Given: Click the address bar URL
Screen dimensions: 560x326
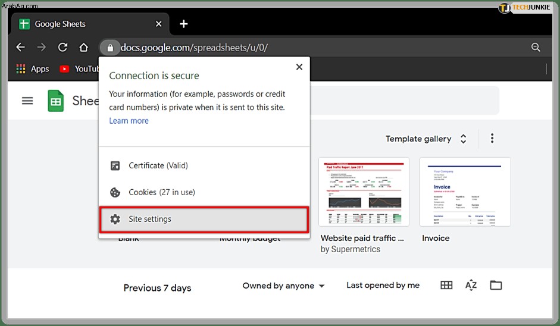Looking at the screenshot, I should click(x=194, y=48).
